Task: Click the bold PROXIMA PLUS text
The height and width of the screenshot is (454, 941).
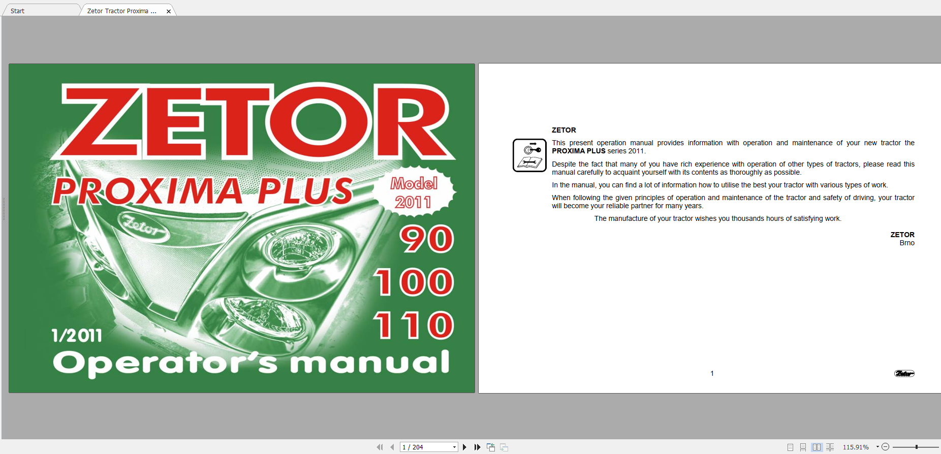Action: (x=579, y=151)
